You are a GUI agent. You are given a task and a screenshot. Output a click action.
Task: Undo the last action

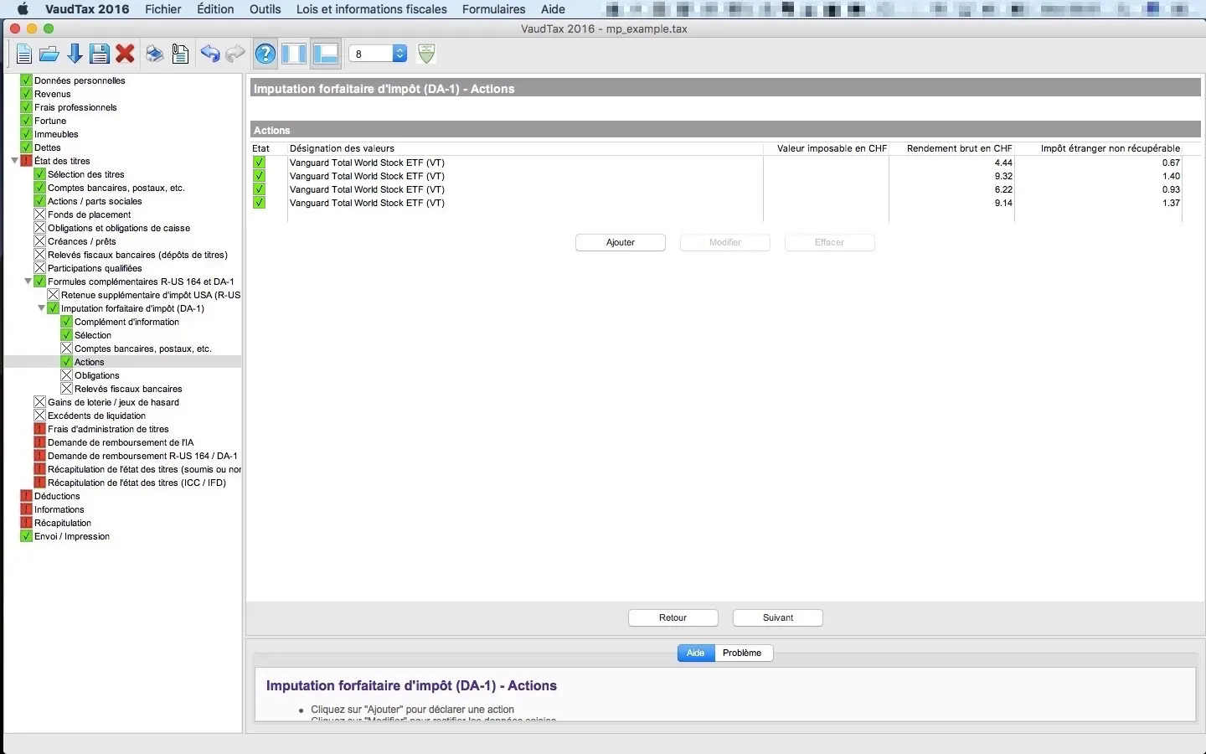(209, 54)
